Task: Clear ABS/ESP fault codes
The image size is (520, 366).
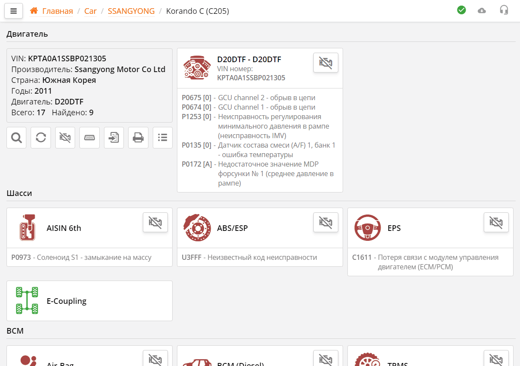Action: pos(325,222)
